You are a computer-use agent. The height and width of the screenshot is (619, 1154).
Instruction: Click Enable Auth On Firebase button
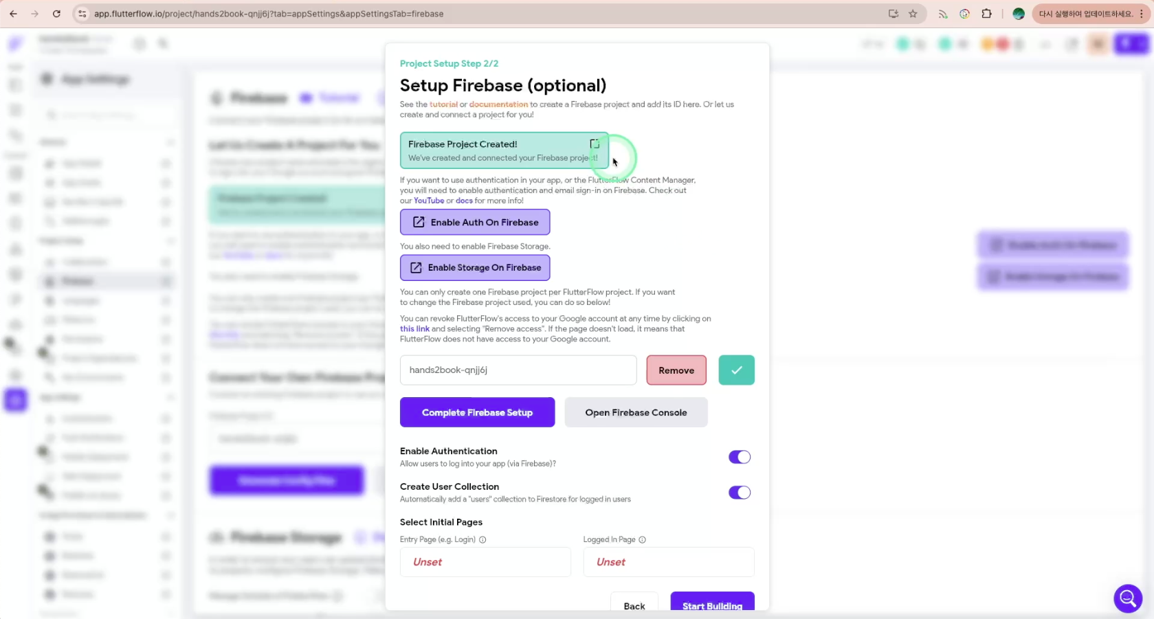pyautogui.click(x=475, y=223)
